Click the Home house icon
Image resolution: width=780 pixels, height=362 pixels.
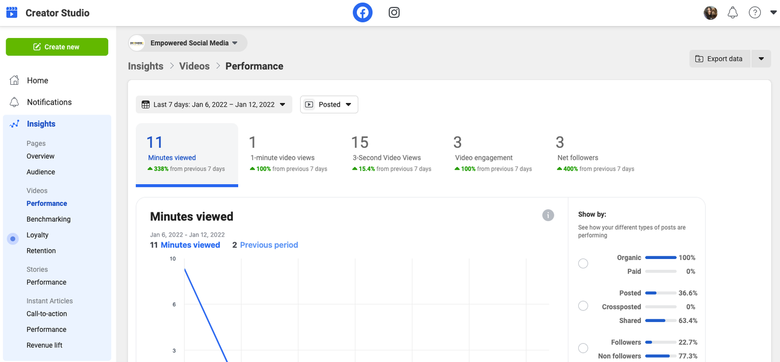pyautogui.click(x=15, y=80)
